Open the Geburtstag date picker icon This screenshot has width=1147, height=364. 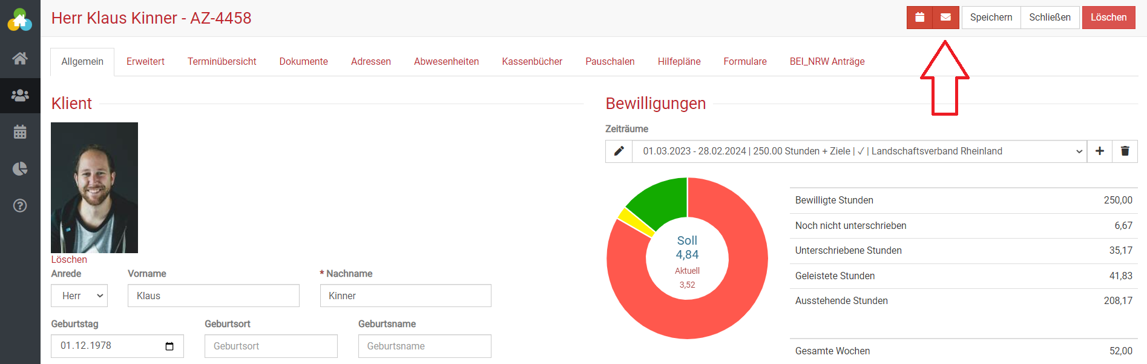coord(169,346)
